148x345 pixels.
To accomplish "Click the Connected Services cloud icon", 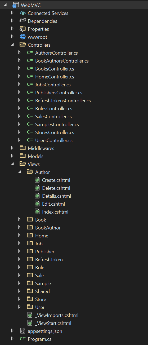I will point(23,13).
